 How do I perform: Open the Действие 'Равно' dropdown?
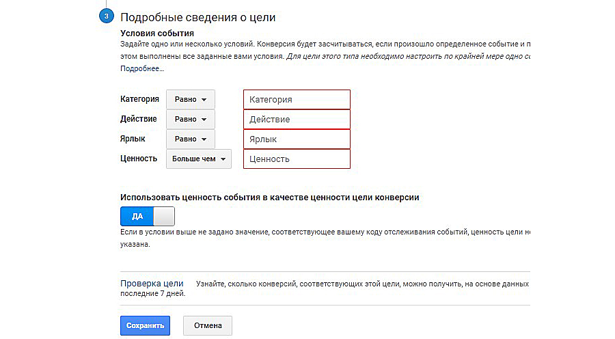click(x=190, y=119)
